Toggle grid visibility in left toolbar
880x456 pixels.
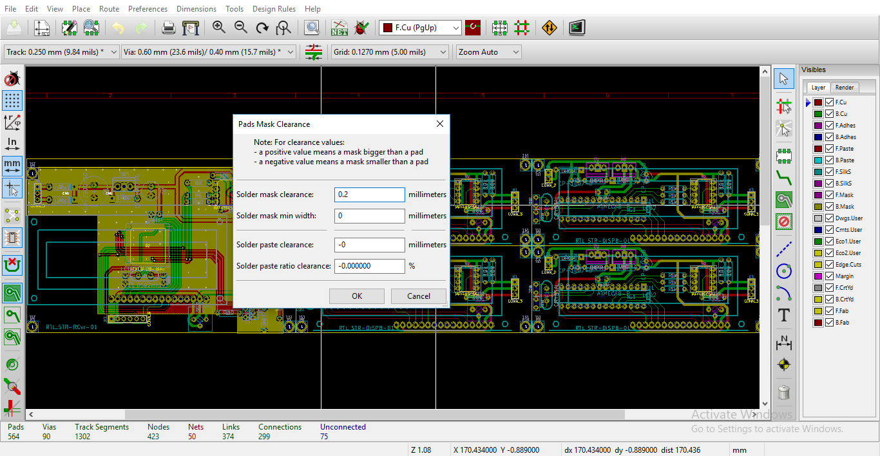[x=12, y=100]
